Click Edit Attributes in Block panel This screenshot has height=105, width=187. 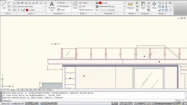pos(86,10)
